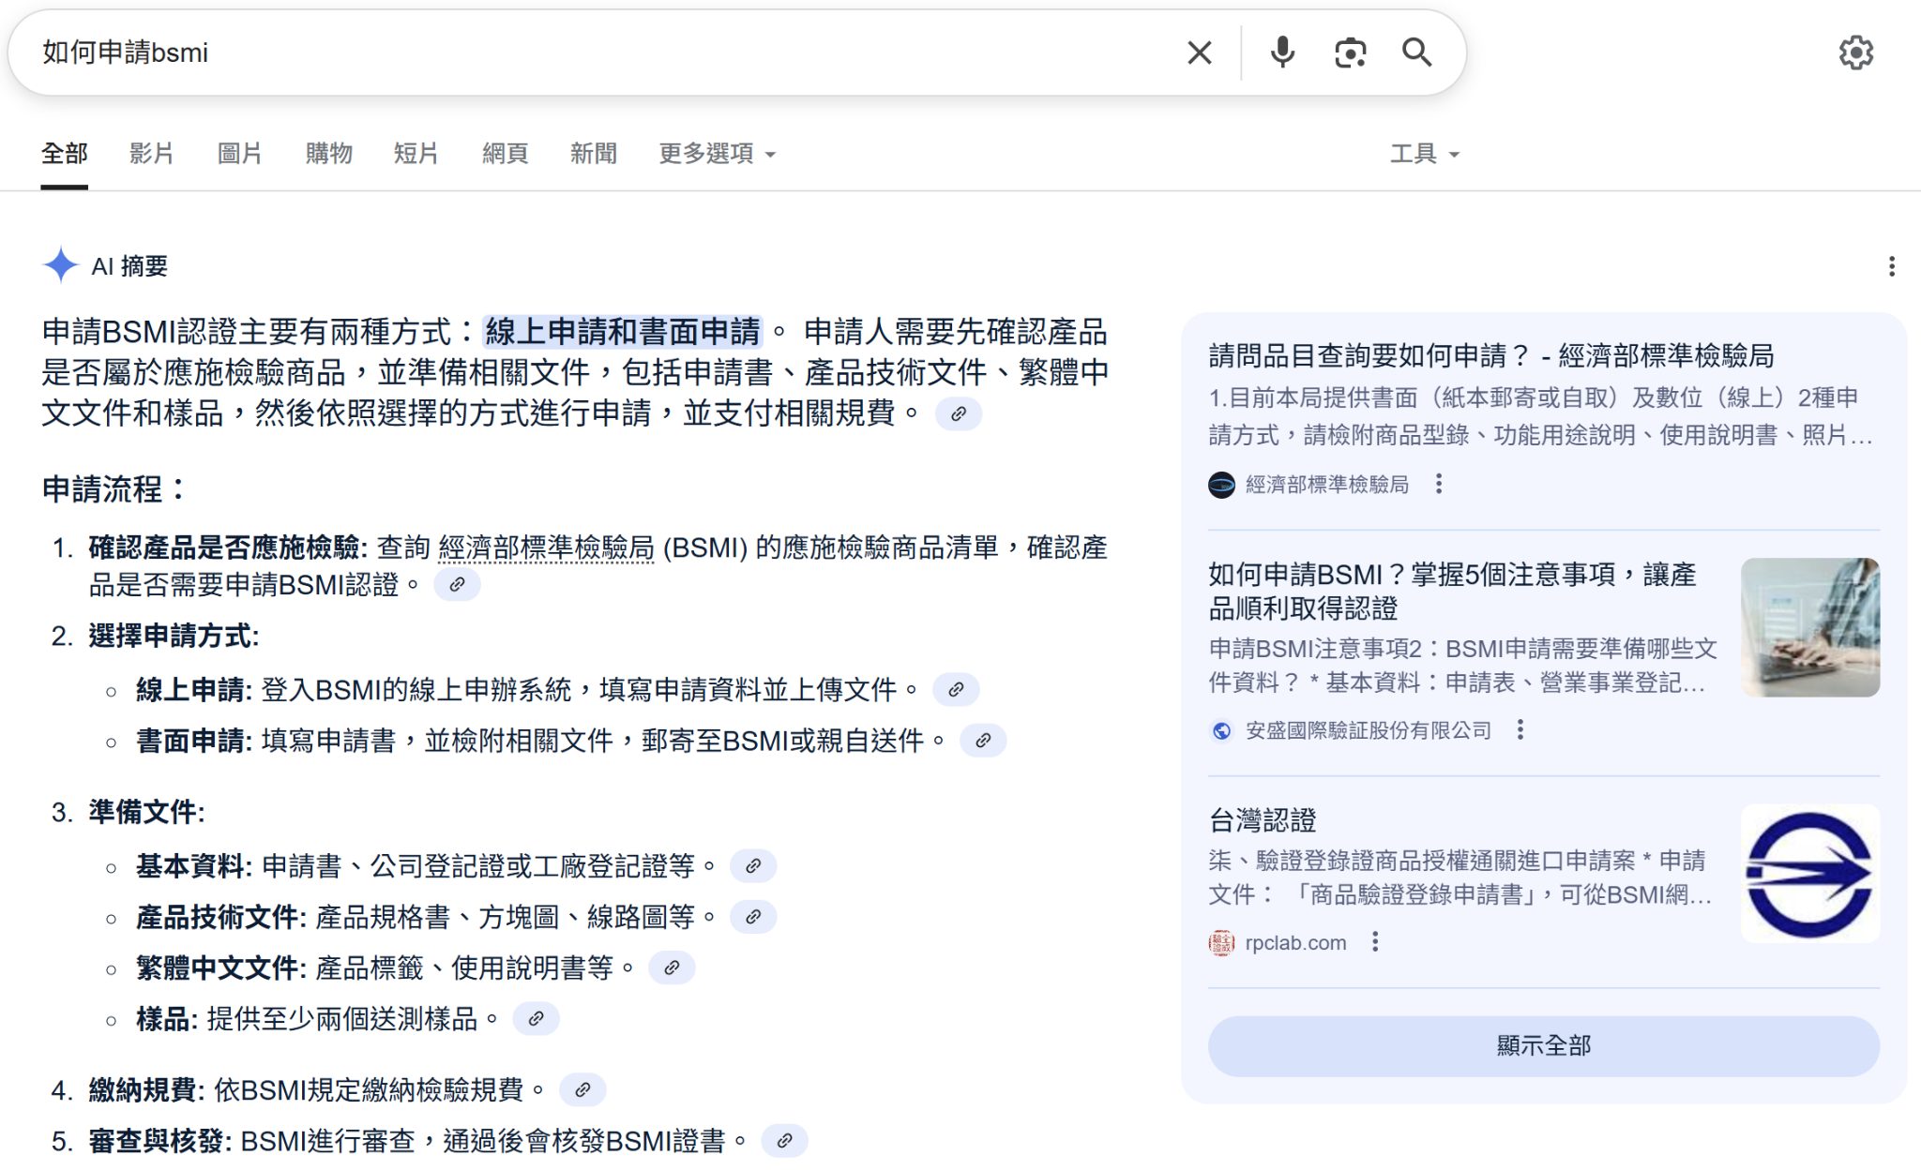The width and height of the screenshot is (1921, 1170).
Task: Click the rpclab.com site favicon
Action: [x=1221, y=942]
